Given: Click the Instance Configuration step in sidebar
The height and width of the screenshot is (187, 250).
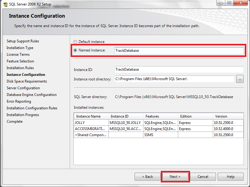Looking at the screenshot, I should click(26, 75).
